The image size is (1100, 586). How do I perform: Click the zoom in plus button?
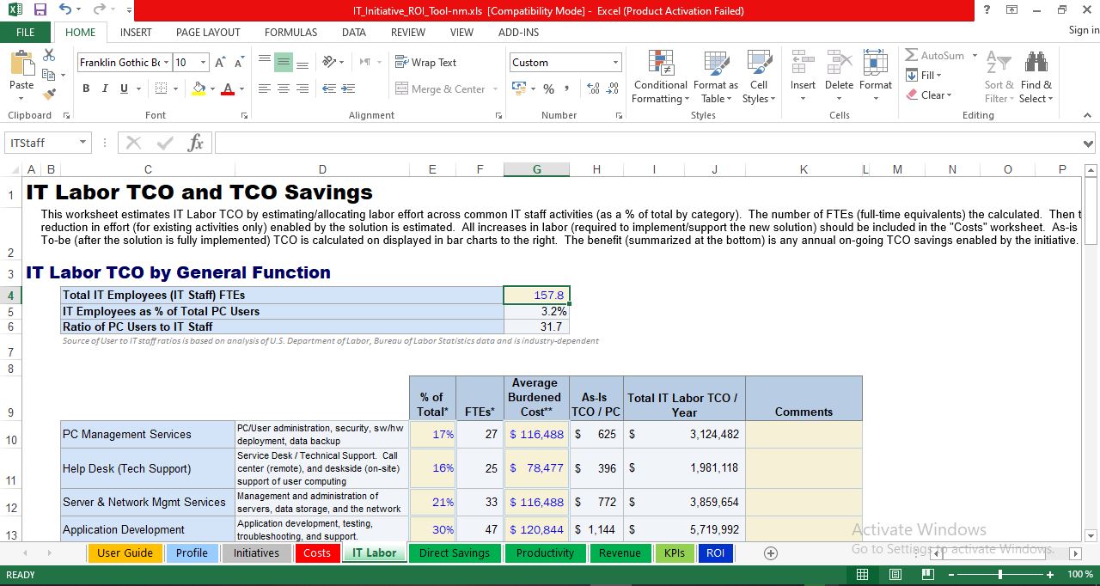pyautogui.click(x=1049, y=574)
